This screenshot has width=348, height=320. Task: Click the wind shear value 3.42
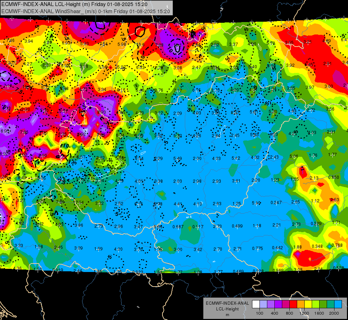pos(198,250)
